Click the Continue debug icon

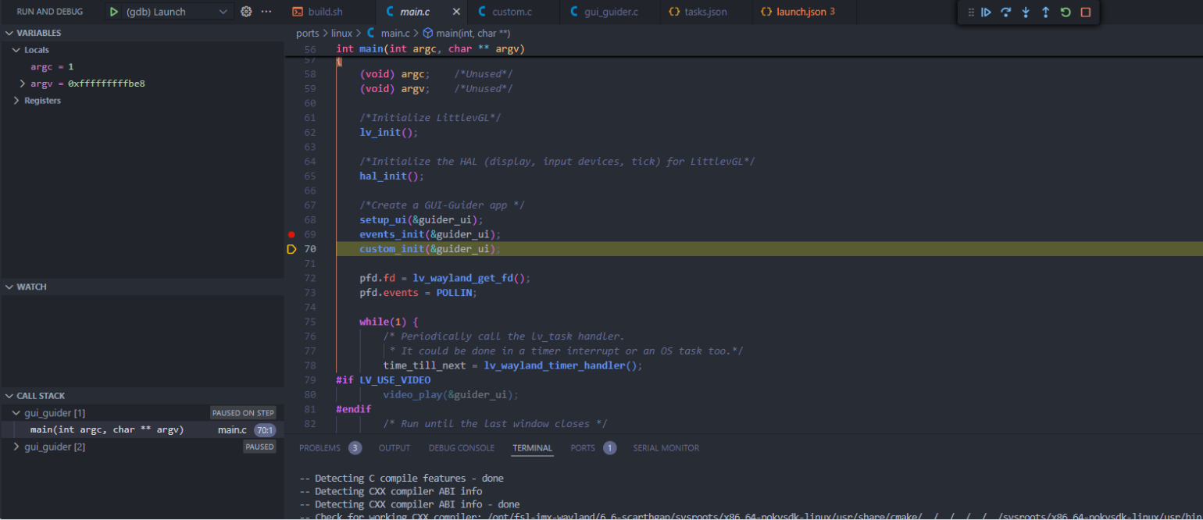coord(986,12)
